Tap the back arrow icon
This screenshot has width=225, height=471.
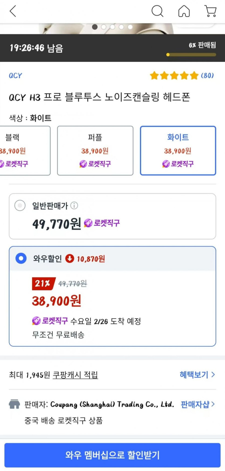13,11
